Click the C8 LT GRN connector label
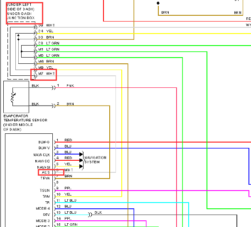The image size is (251, 227). [x=49, y=43]
